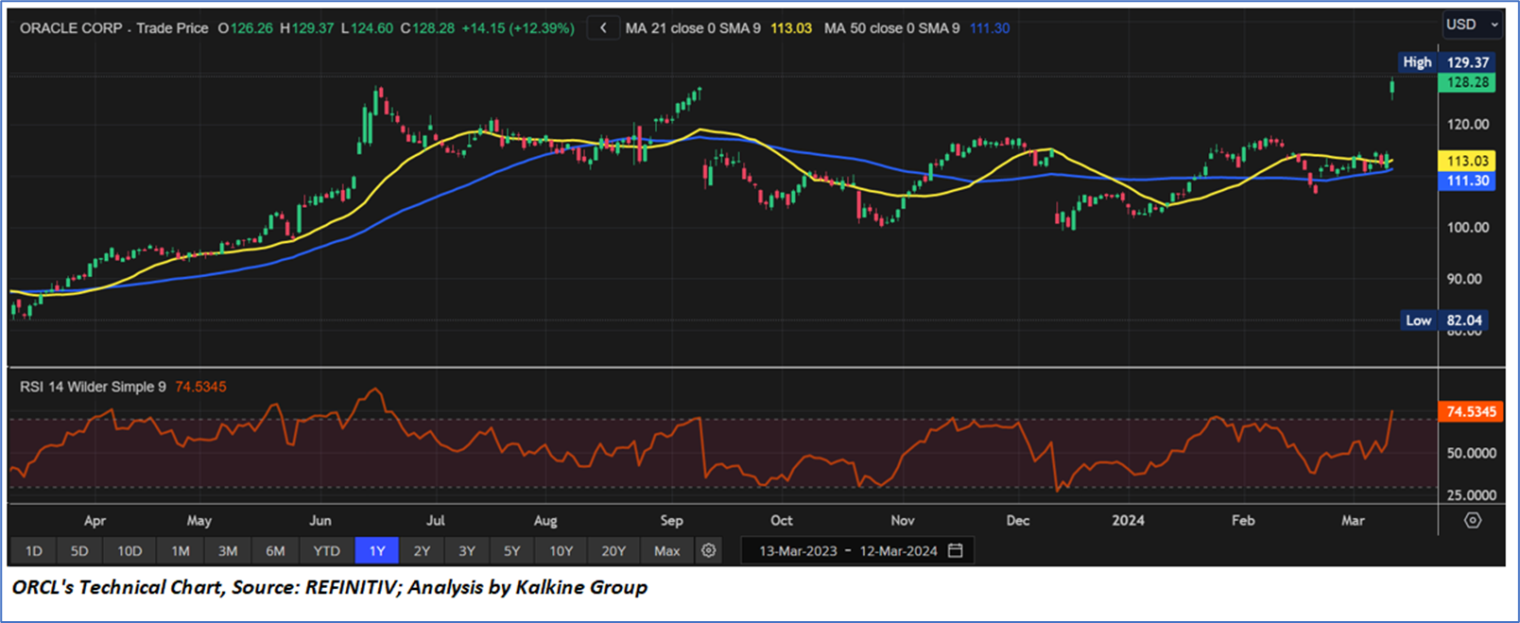
Task: Collapse indicator legend with left chevron
Action: tap(603, 28)
